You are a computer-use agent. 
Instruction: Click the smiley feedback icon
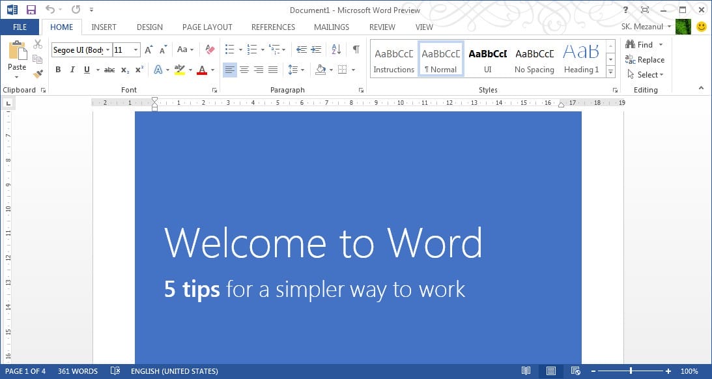(702, 27)
